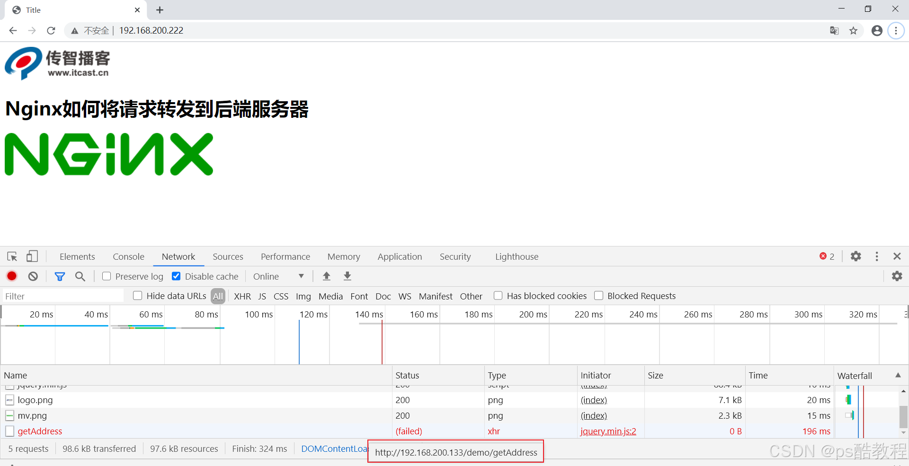Filter requests by Media type

pyautogui.click(x=330, y=296)
